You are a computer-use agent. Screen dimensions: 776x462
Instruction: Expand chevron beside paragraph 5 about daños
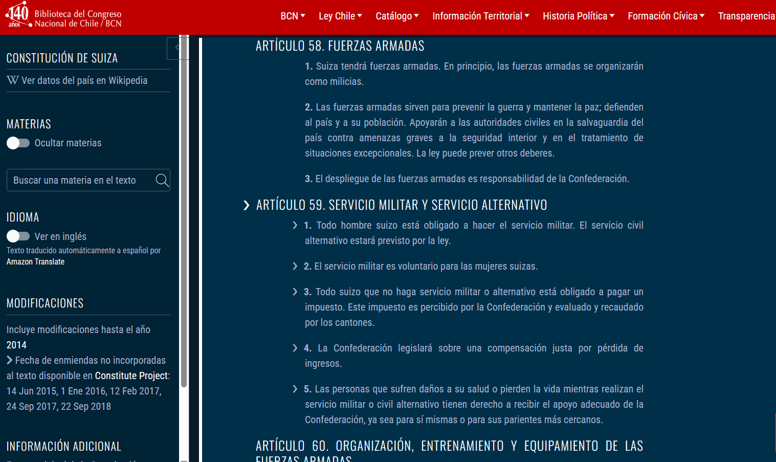(x=295, y=389)
